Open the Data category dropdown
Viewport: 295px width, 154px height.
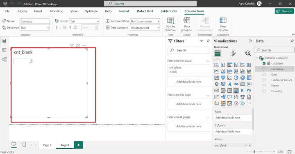tap(145, 28)
